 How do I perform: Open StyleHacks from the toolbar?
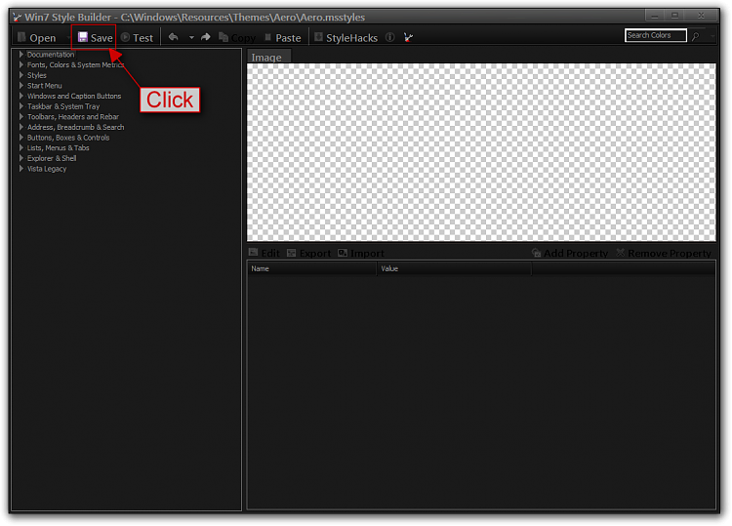point(346,38)
